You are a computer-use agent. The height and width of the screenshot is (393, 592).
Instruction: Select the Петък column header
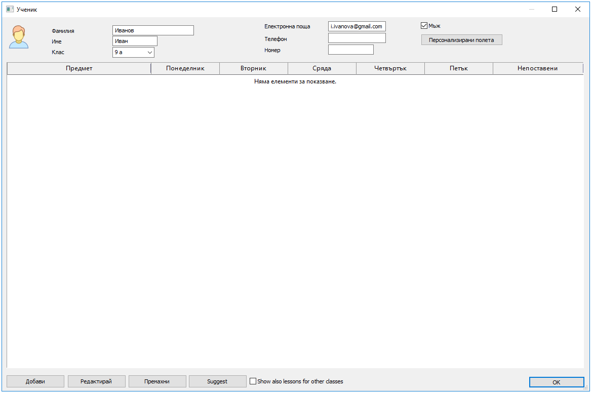(459, 68)
